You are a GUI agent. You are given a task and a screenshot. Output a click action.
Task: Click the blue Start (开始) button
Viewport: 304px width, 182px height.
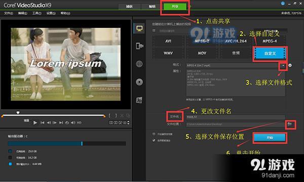pos(270,138)
